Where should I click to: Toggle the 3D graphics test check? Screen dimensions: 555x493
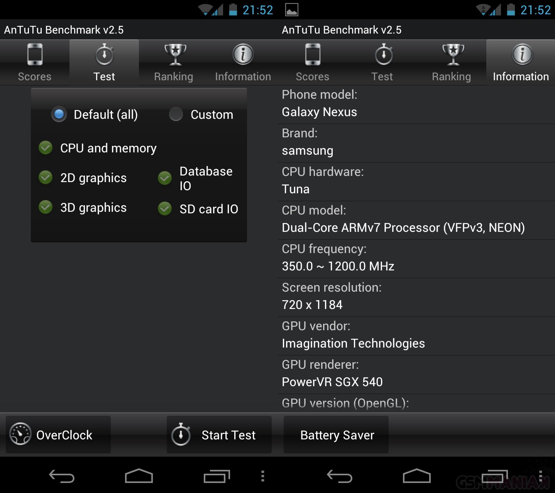(46, 207)
